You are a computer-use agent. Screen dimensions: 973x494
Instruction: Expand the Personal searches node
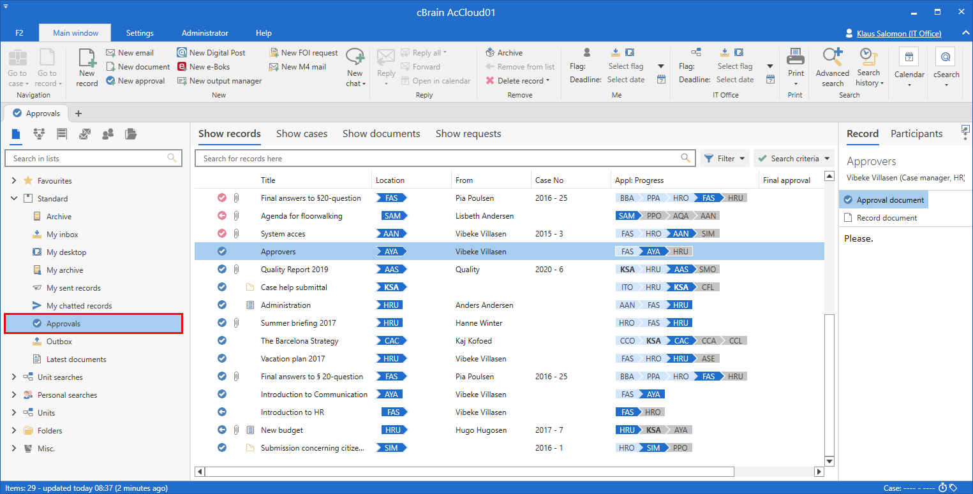point(14,395)
